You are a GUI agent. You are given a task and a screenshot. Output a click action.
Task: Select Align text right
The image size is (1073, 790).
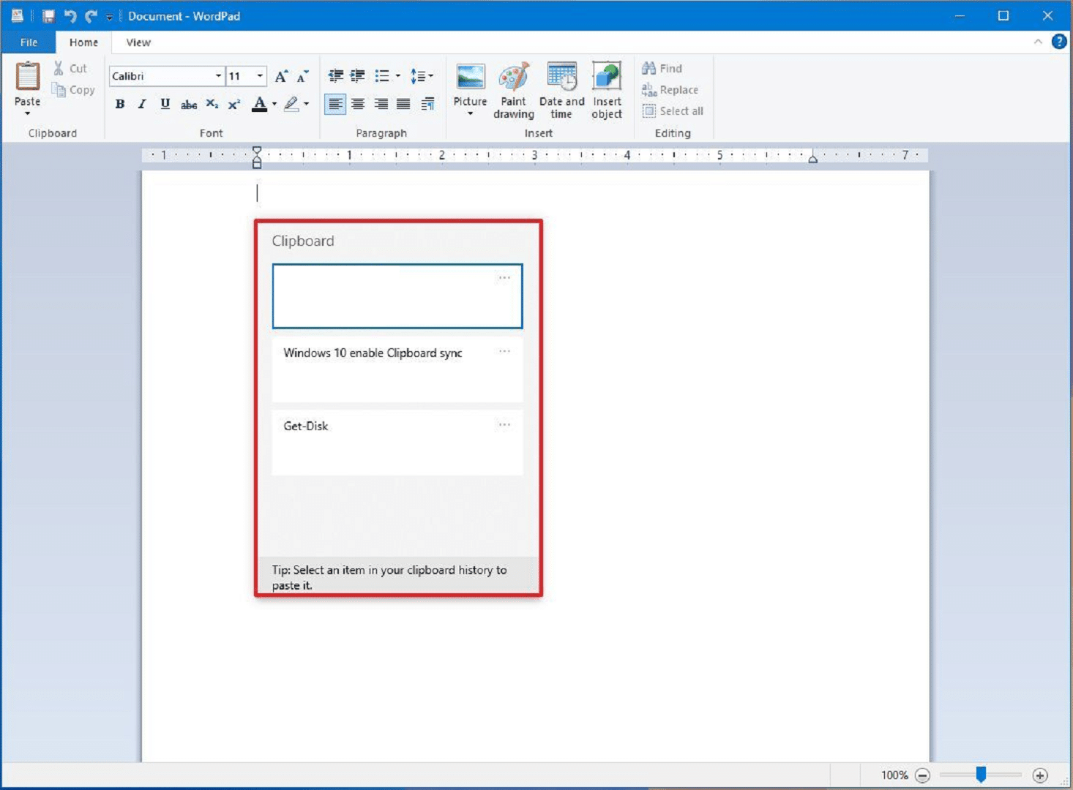point(381,104)
